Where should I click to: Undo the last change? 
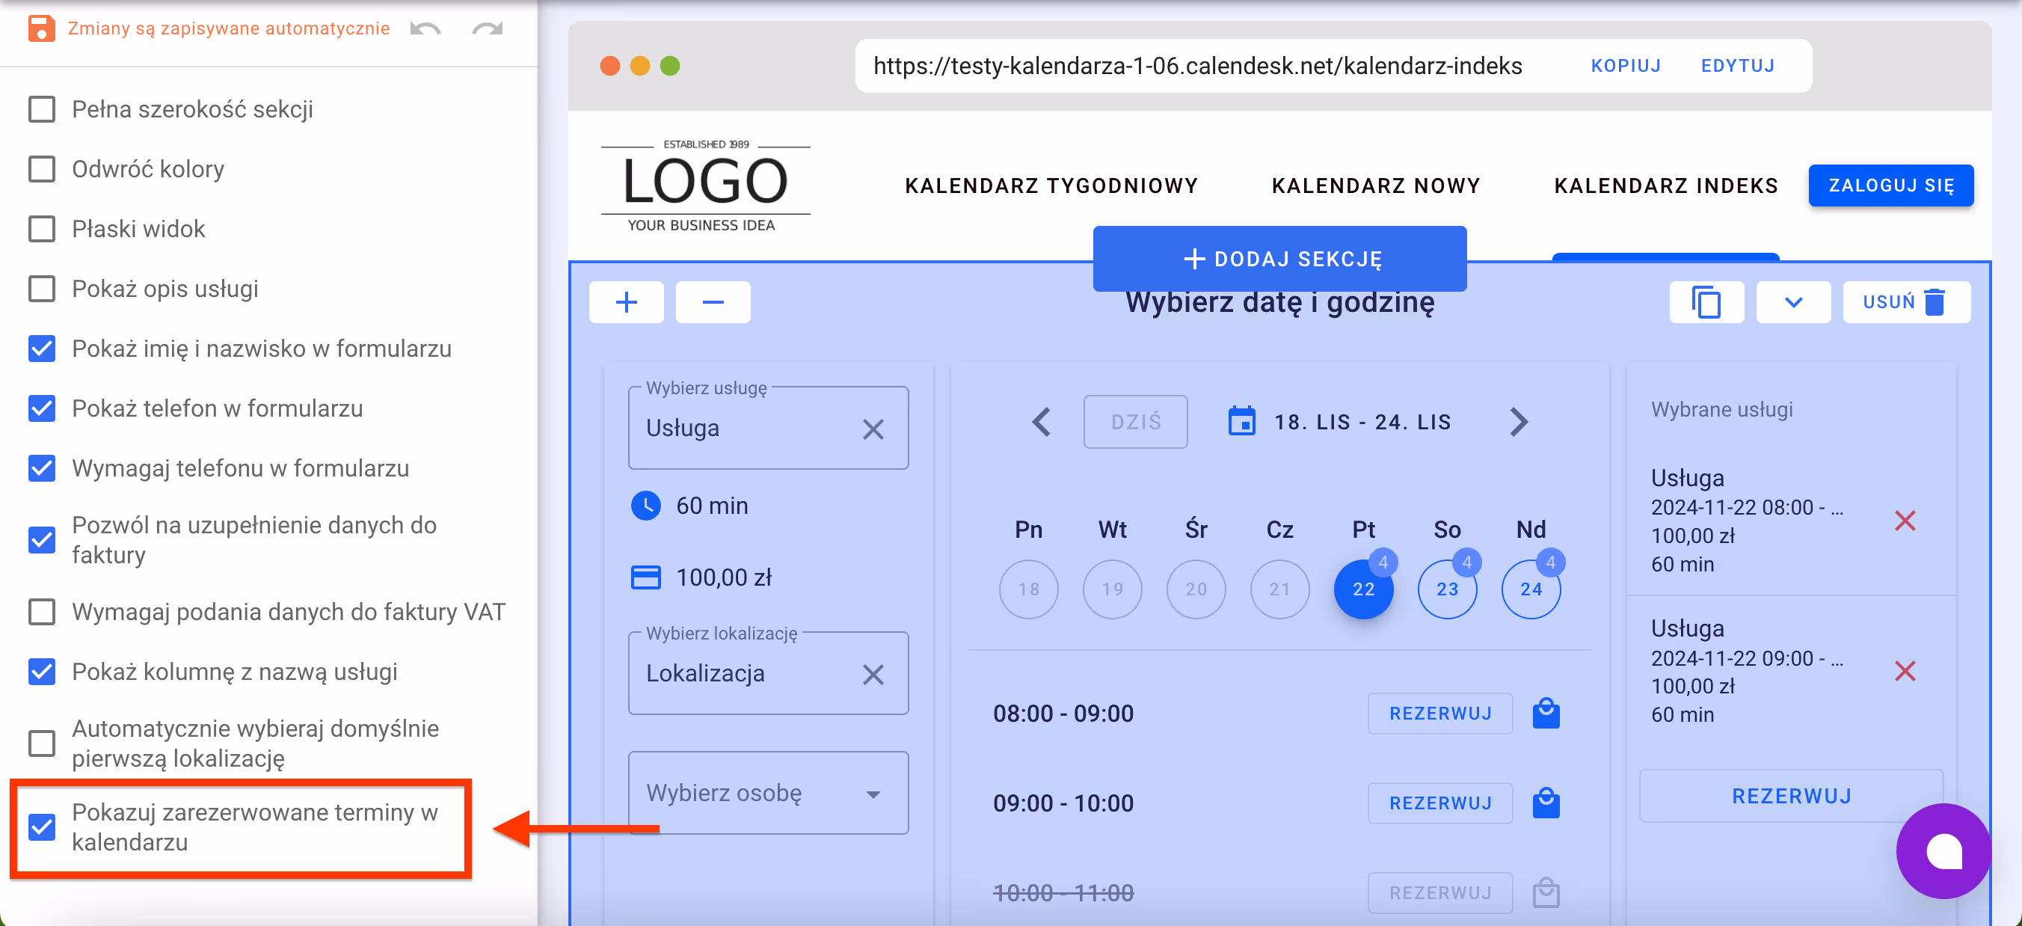(425, 28)
